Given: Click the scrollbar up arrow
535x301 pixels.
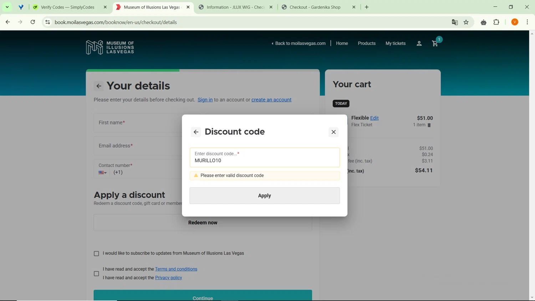Looking at the screenshot, I should pos(532,33).
